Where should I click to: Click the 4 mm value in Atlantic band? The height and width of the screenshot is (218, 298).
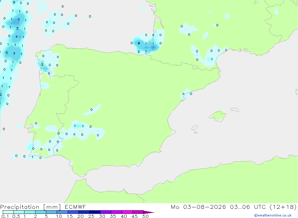point(16,37)
